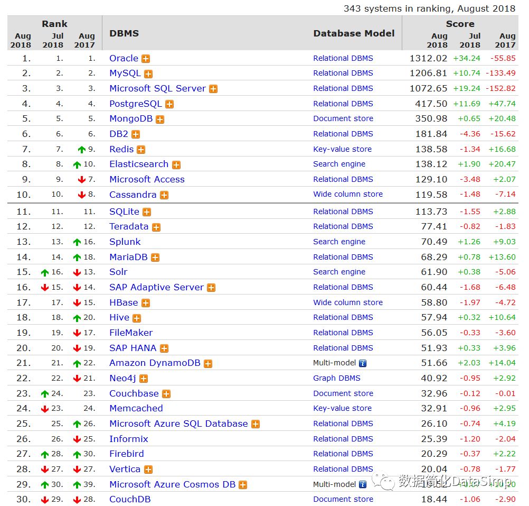
Task: Select the DBMS column header
Action: tap(124, 33)
